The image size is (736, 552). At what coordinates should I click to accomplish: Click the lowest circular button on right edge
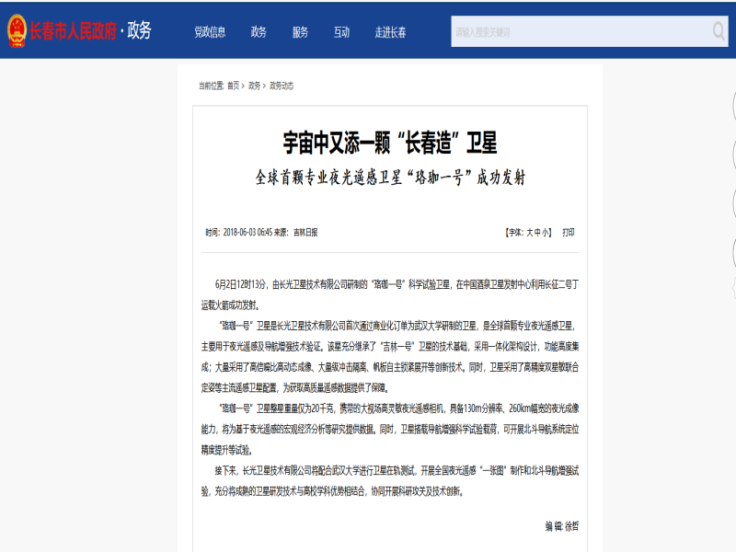[733, 254]
